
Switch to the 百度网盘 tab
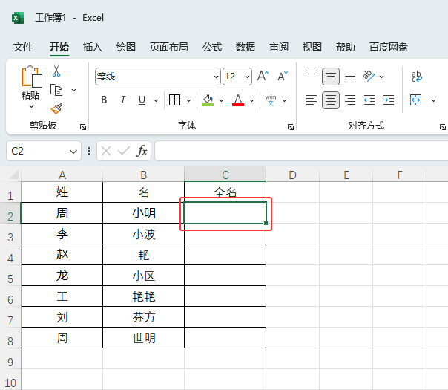388,47
